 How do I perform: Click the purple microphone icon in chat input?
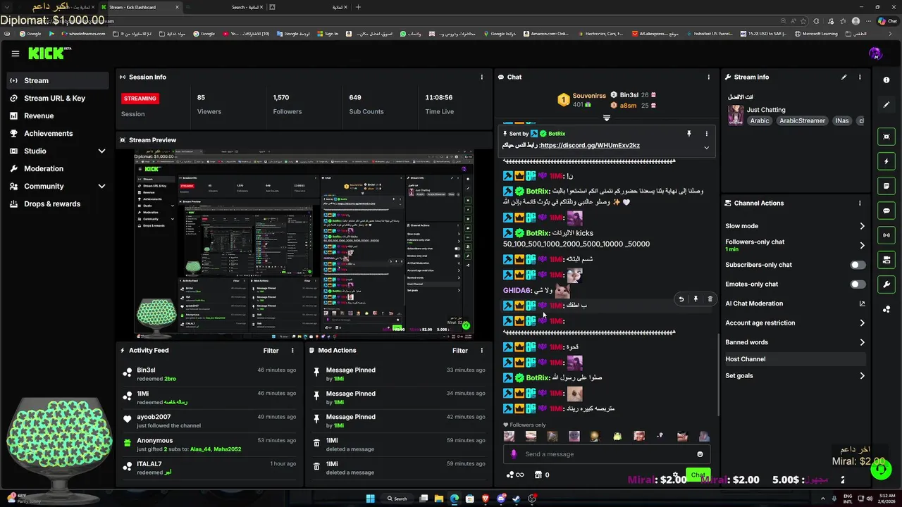point(514,454)
